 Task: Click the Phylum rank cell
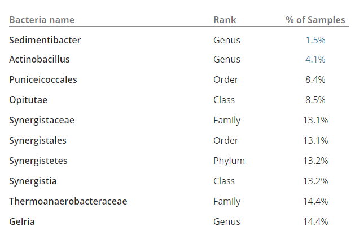pyautogui.click(x=229, y=161)
